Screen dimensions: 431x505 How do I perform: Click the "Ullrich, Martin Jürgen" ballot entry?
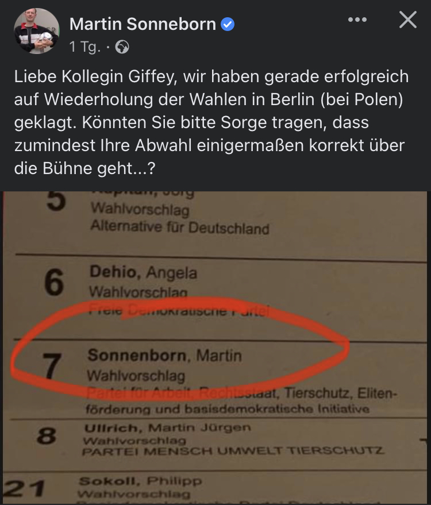[x=168, y=428]
